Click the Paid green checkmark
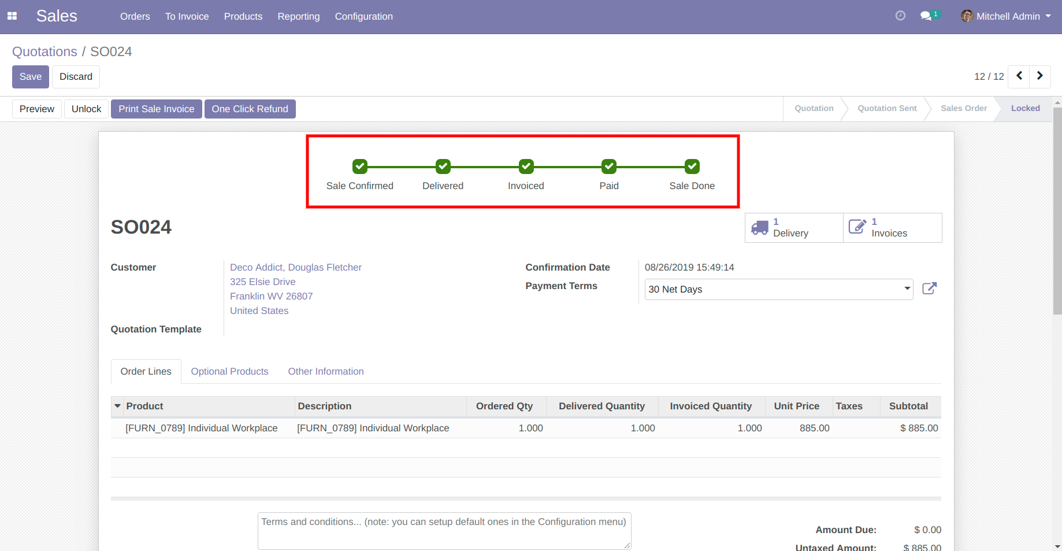 pyautogui.click(x=609, y=167)
